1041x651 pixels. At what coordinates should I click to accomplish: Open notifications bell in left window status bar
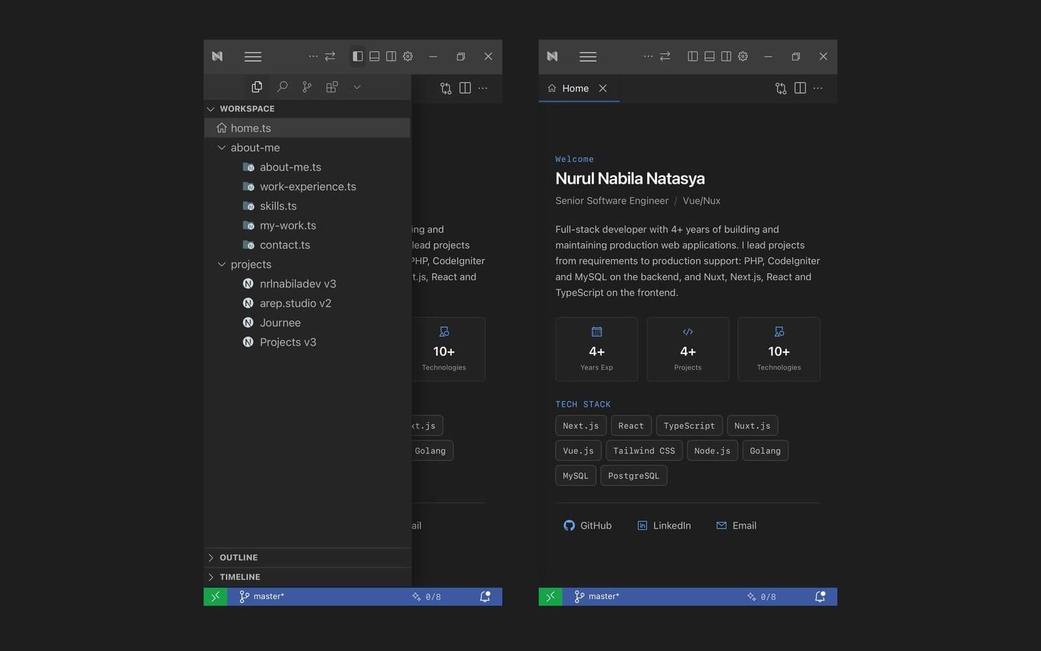tap(485, 596)
